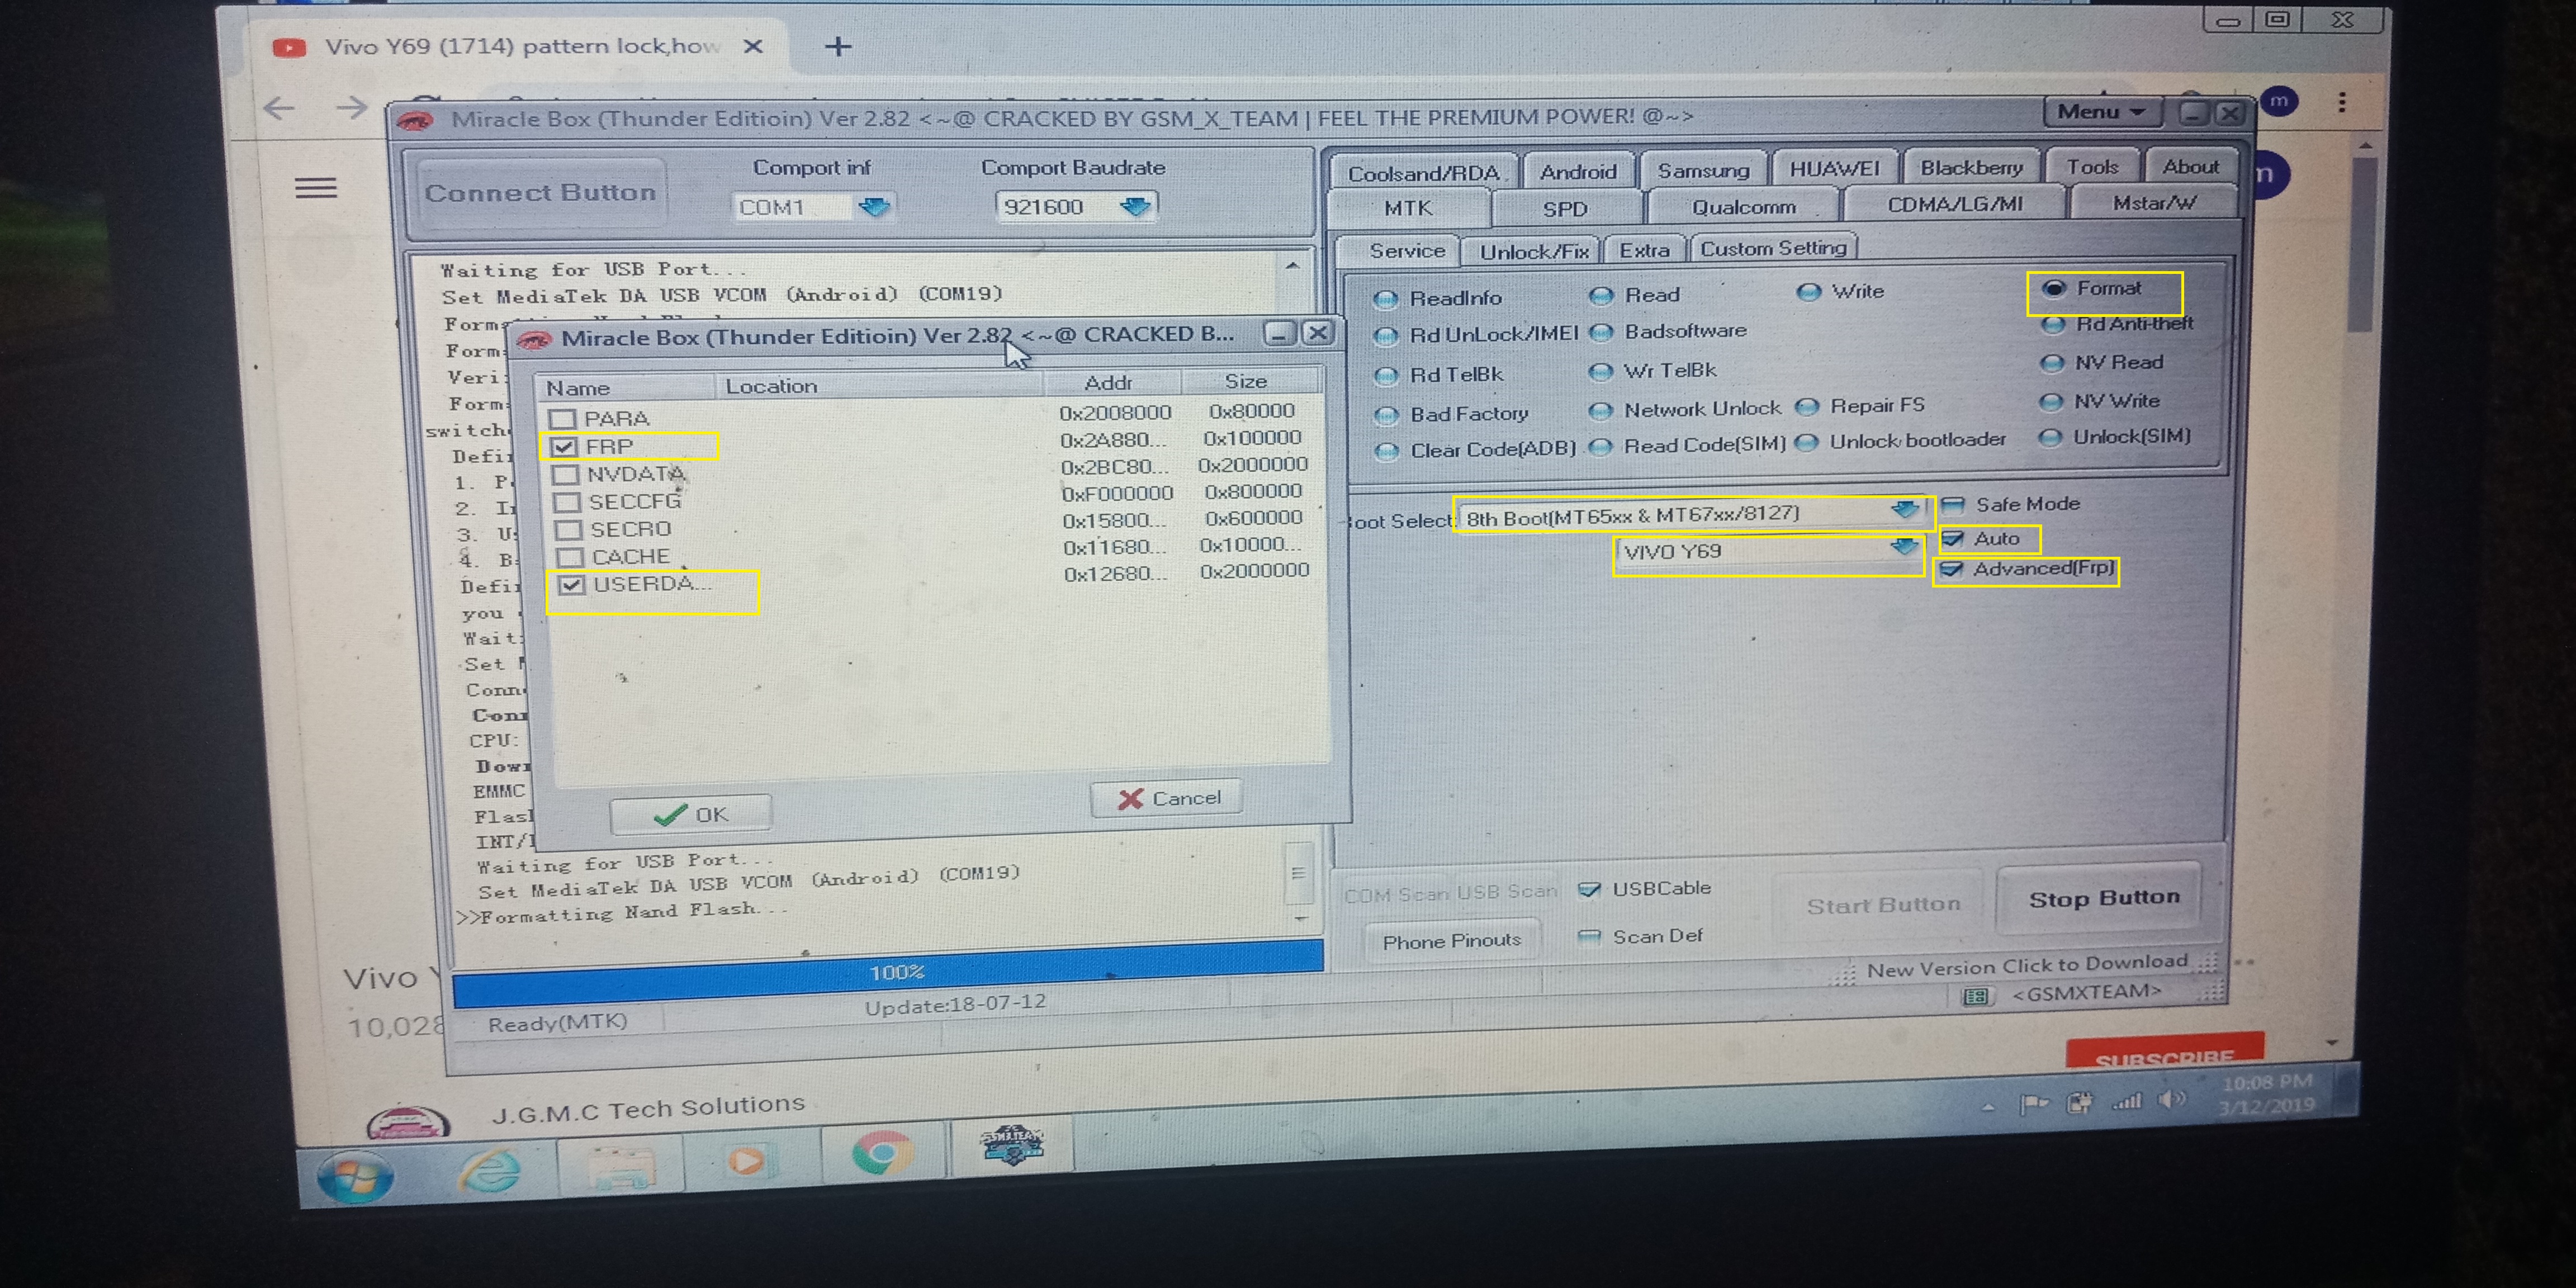Switch to the MTK tab
The height and width of the screenshot is (1288, 2576).
pos(1408,209)
